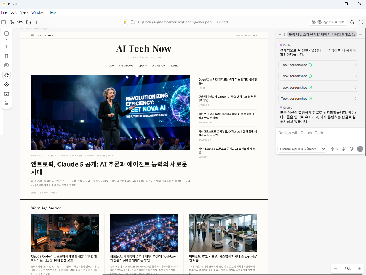This screenshot has height=275, width=366.
Task: Open the Claude Opus 4.6 model dropdown
Action: [302, 149]
